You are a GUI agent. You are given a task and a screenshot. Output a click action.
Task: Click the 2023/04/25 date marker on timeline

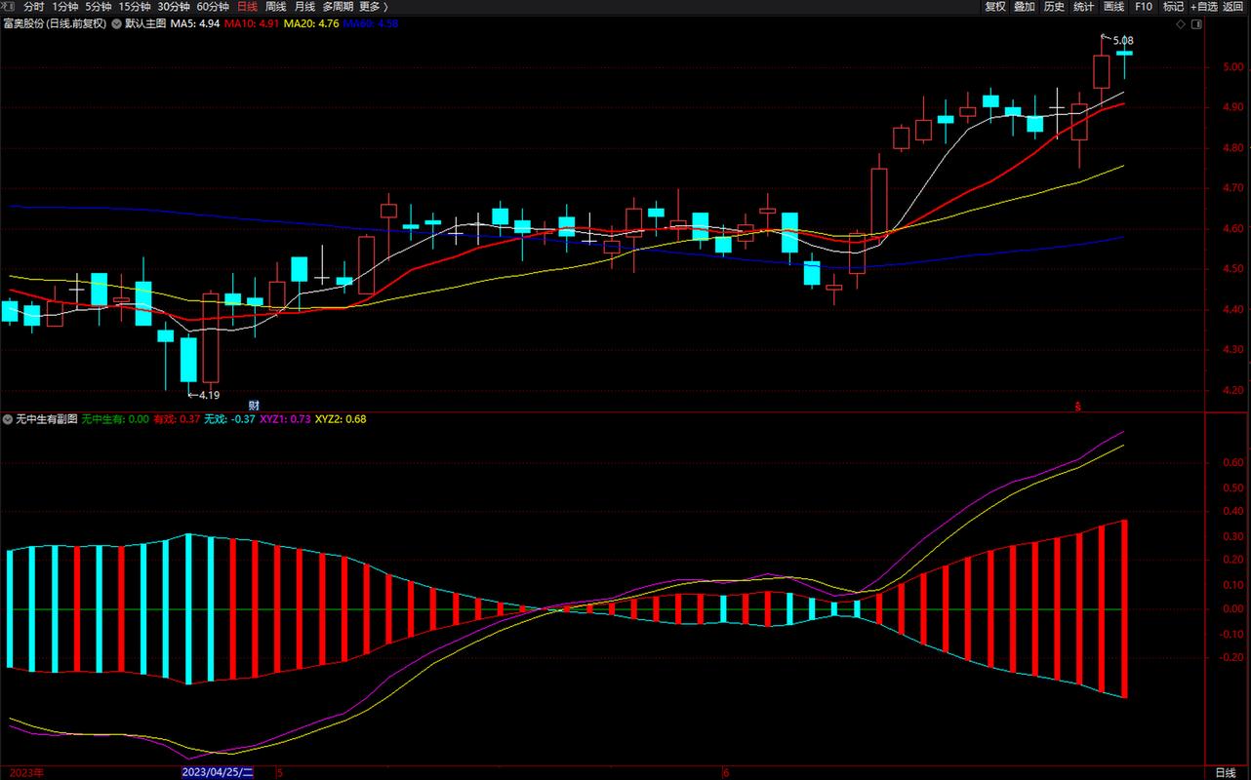tap(219, 772)
